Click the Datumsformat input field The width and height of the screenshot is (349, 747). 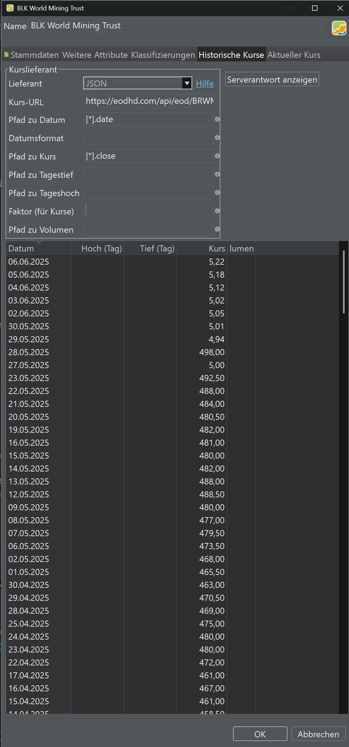(x=148, y=138)
